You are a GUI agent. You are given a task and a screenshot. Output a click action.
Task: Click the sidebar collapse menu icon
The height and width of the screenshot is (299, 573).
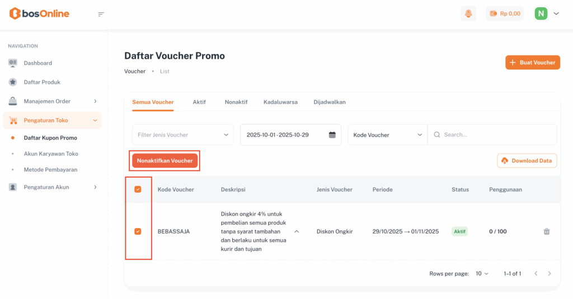click(101, 14)
